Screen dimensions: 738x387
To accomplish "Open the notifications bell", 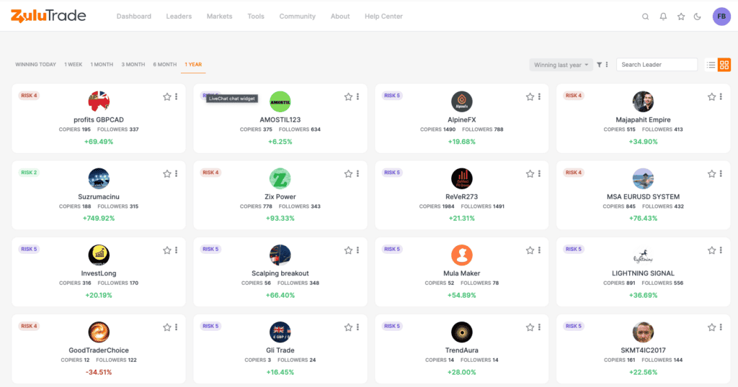I will click(663, 17).
